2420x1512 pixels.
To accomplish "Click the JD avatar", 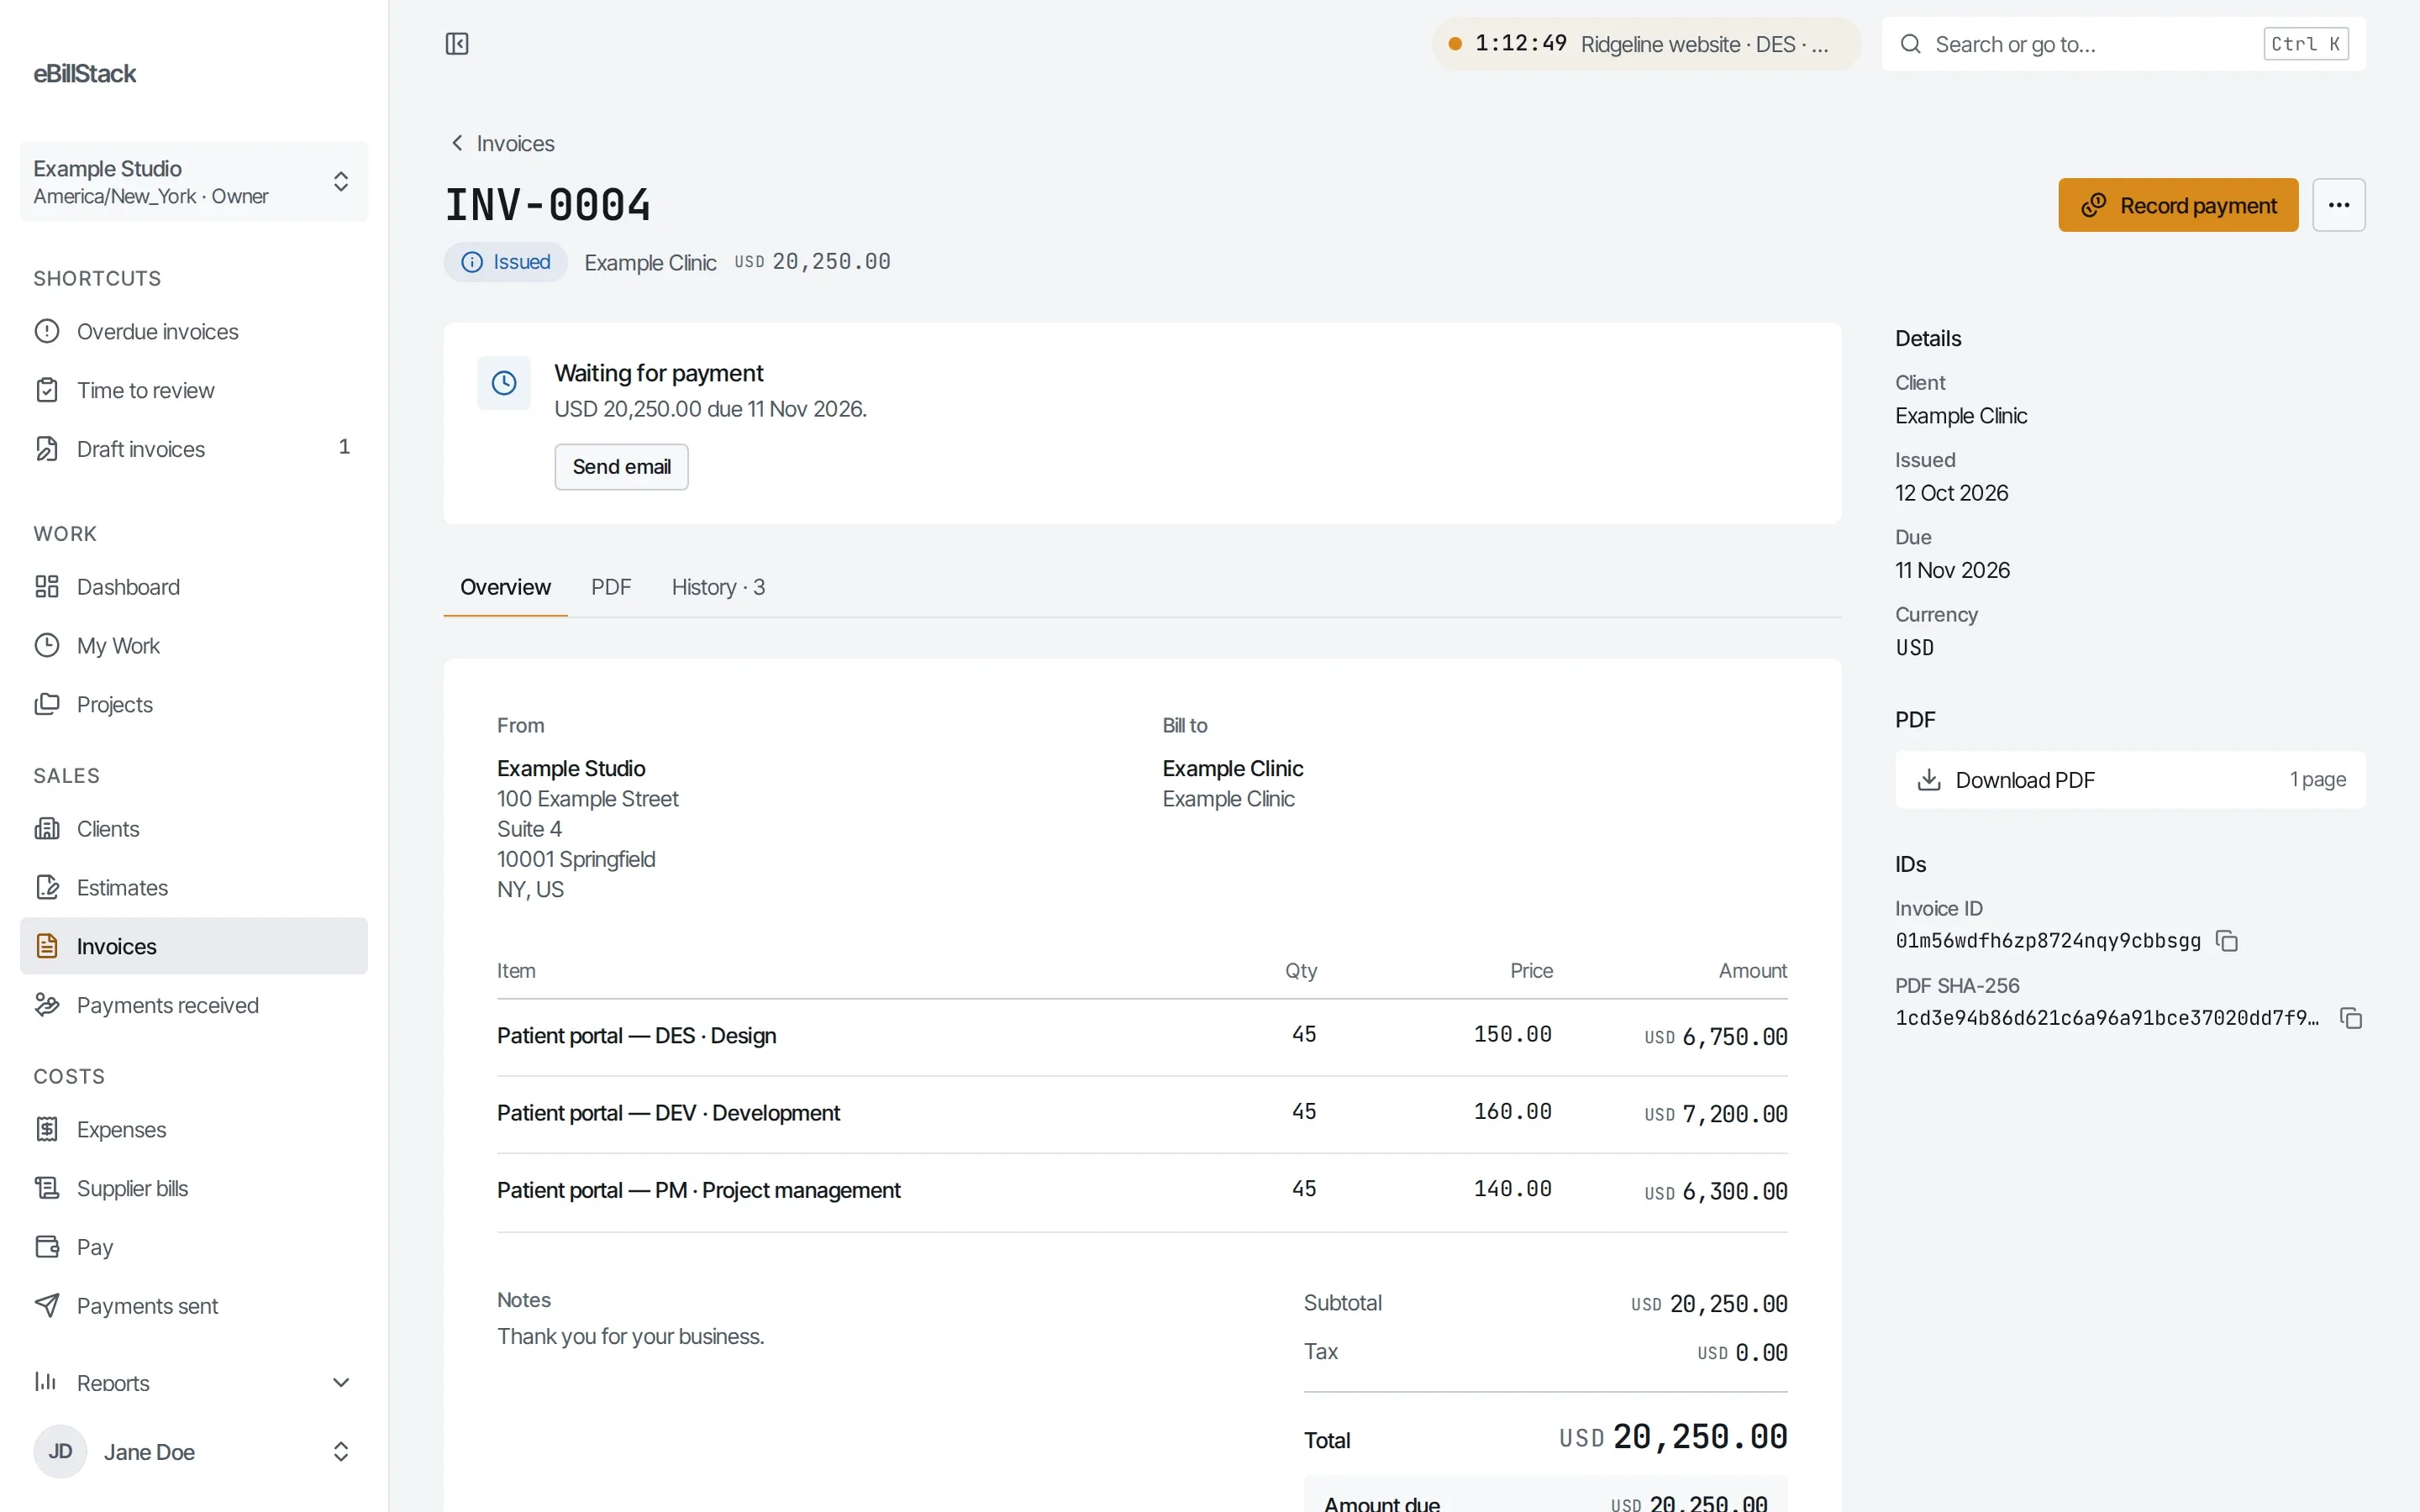I will 60,1452.
